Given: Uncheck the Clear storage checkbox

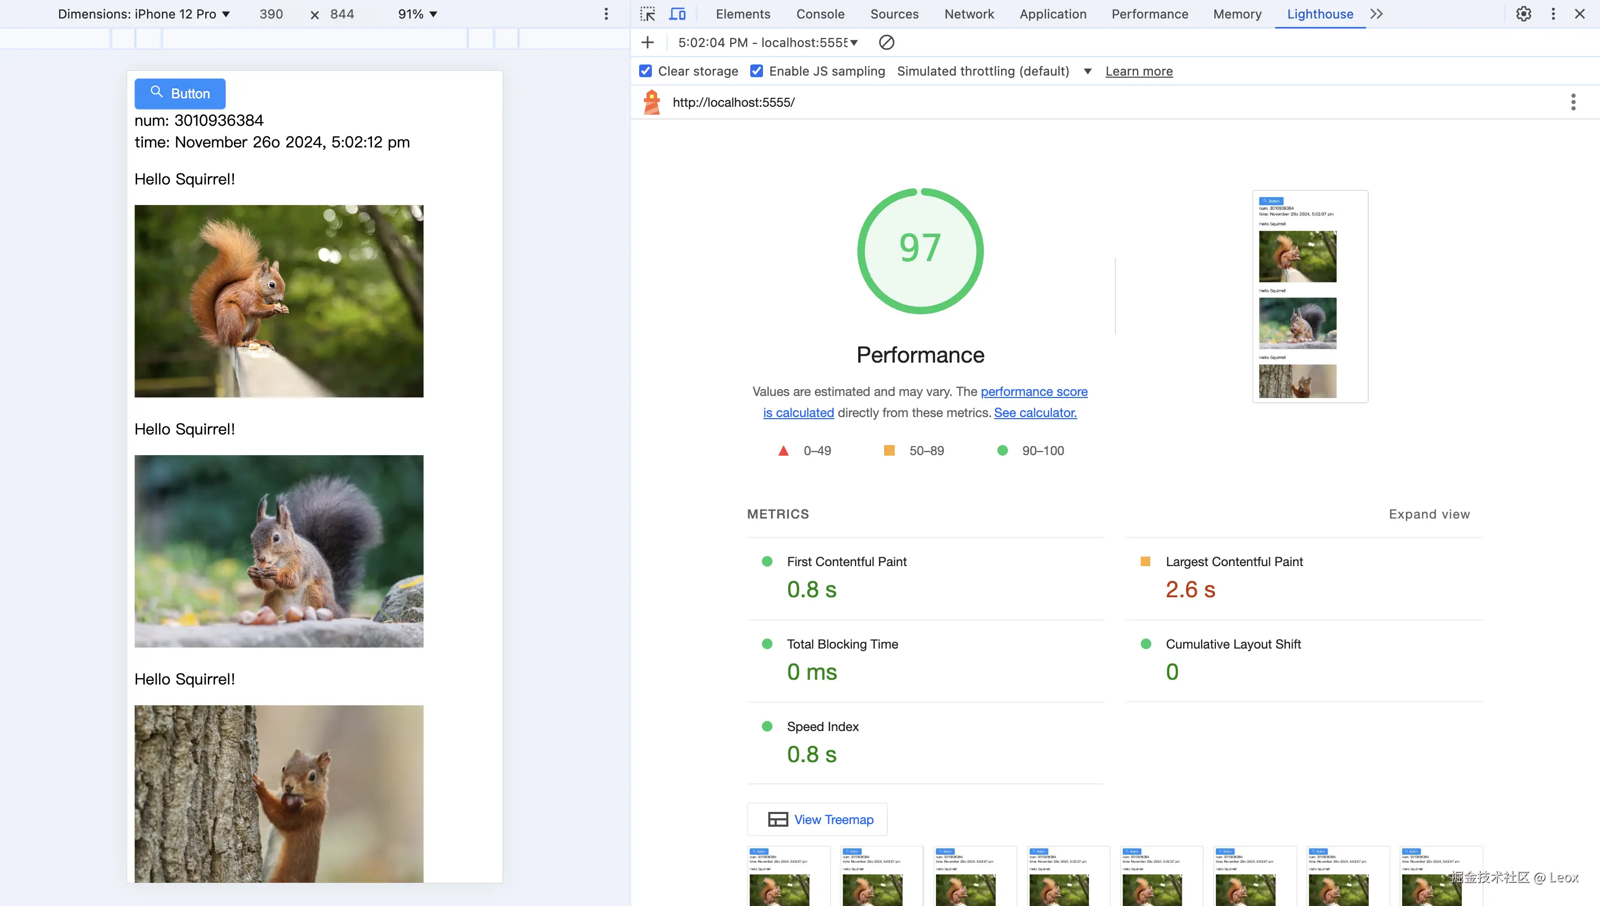Looking at the screenshot, I should pos(646,71).
